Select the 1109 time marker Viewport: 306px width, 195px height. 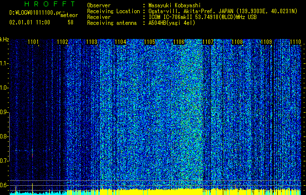click(x=267, y=42)
